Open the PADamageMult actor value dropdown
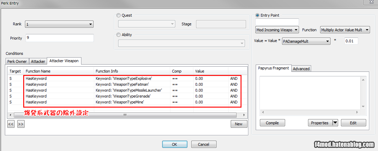378x151 pixels. click(x=306, y=41)
